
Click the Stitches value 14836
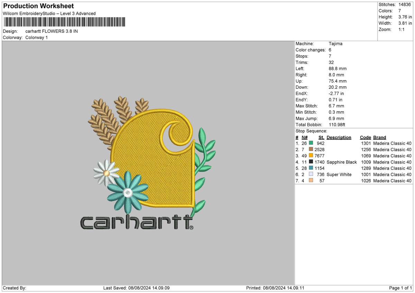[405, 4]
